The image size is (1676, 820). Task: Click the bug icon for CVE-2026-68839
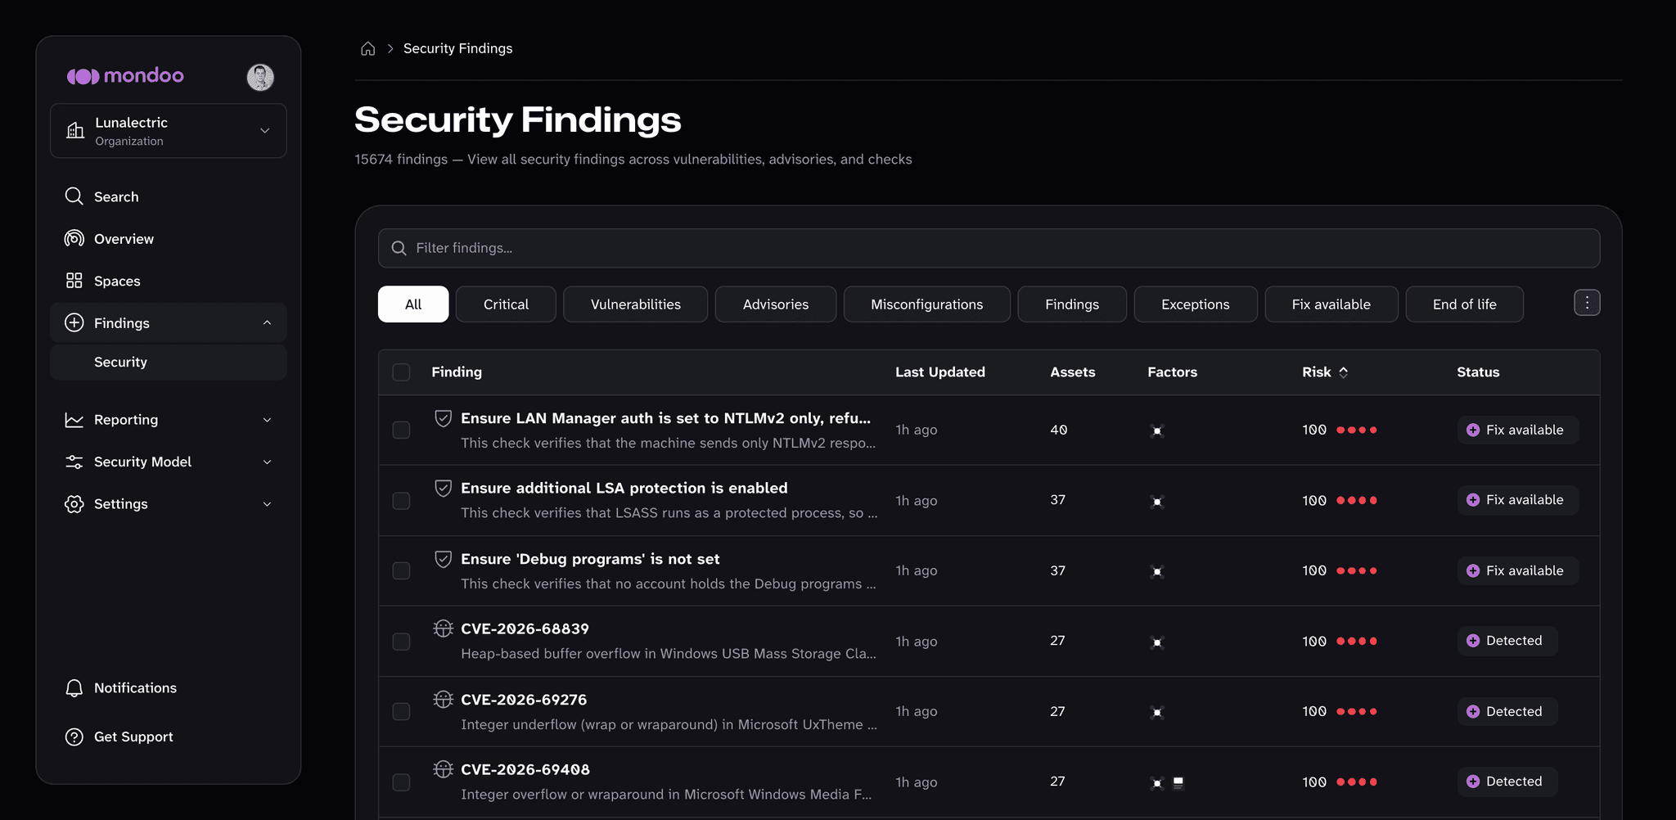click(443, 629)
